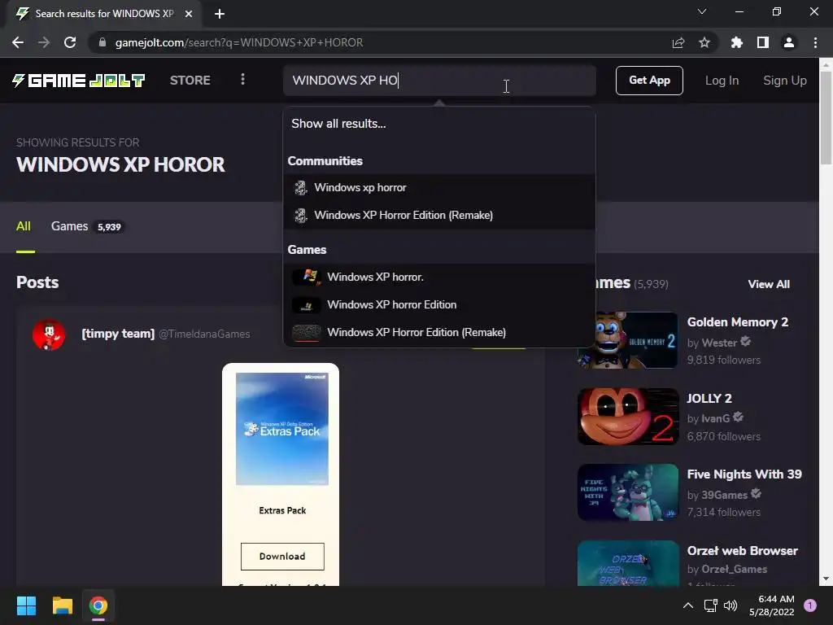Click View All games link

tap(769, 284)
